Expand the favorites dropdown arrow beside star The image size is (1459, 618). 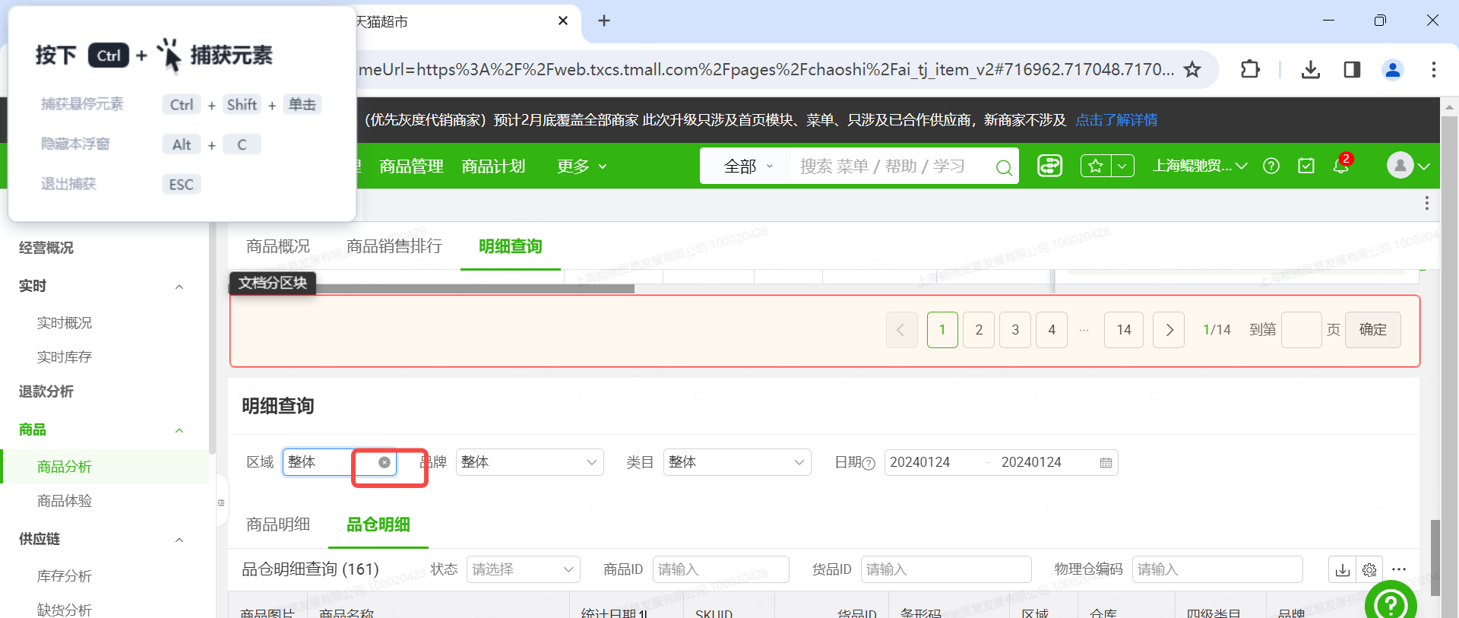click(1122, 166)
